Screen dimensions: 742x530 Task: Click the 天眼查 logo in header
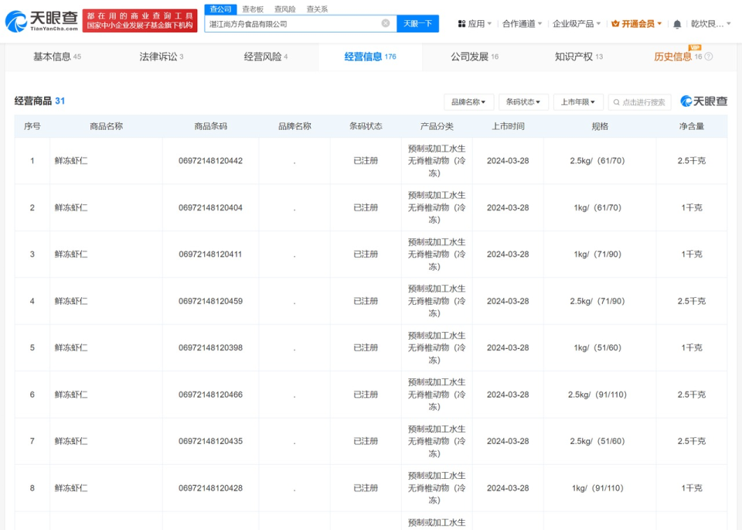41,21
